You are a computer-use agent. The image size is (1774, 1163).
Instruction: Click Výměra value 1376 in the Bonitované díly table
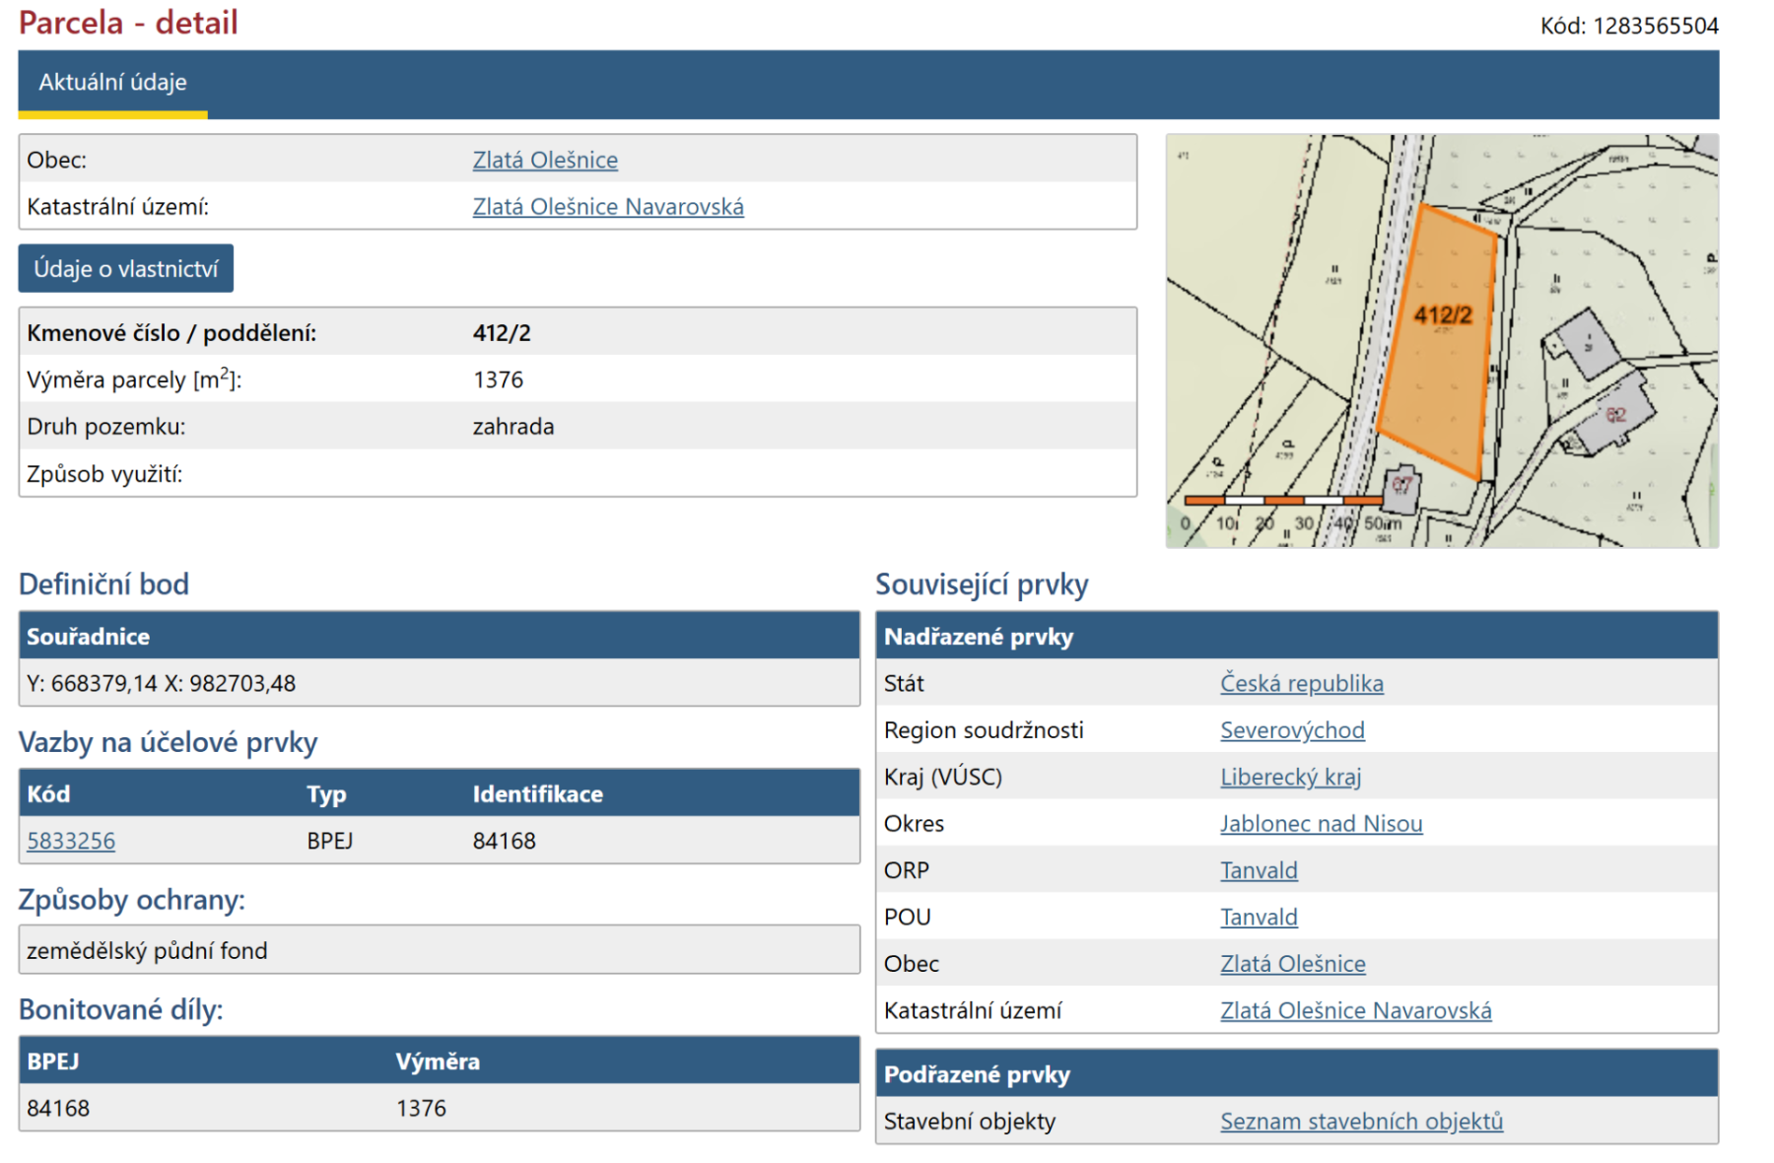tap(422, 1108)
